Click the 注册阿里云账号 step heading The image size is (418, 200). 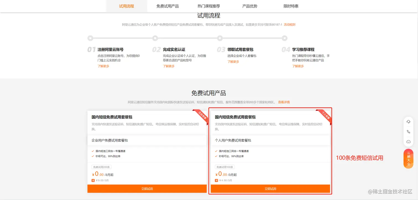(111, 50)
